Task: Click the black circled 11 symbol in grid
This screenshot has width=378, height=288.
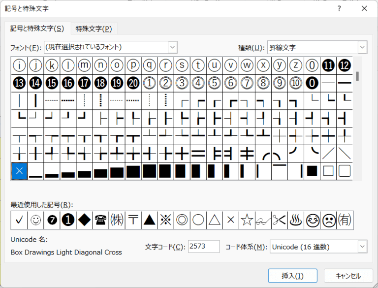Action: pyautogui.click(x=328, y=65)
